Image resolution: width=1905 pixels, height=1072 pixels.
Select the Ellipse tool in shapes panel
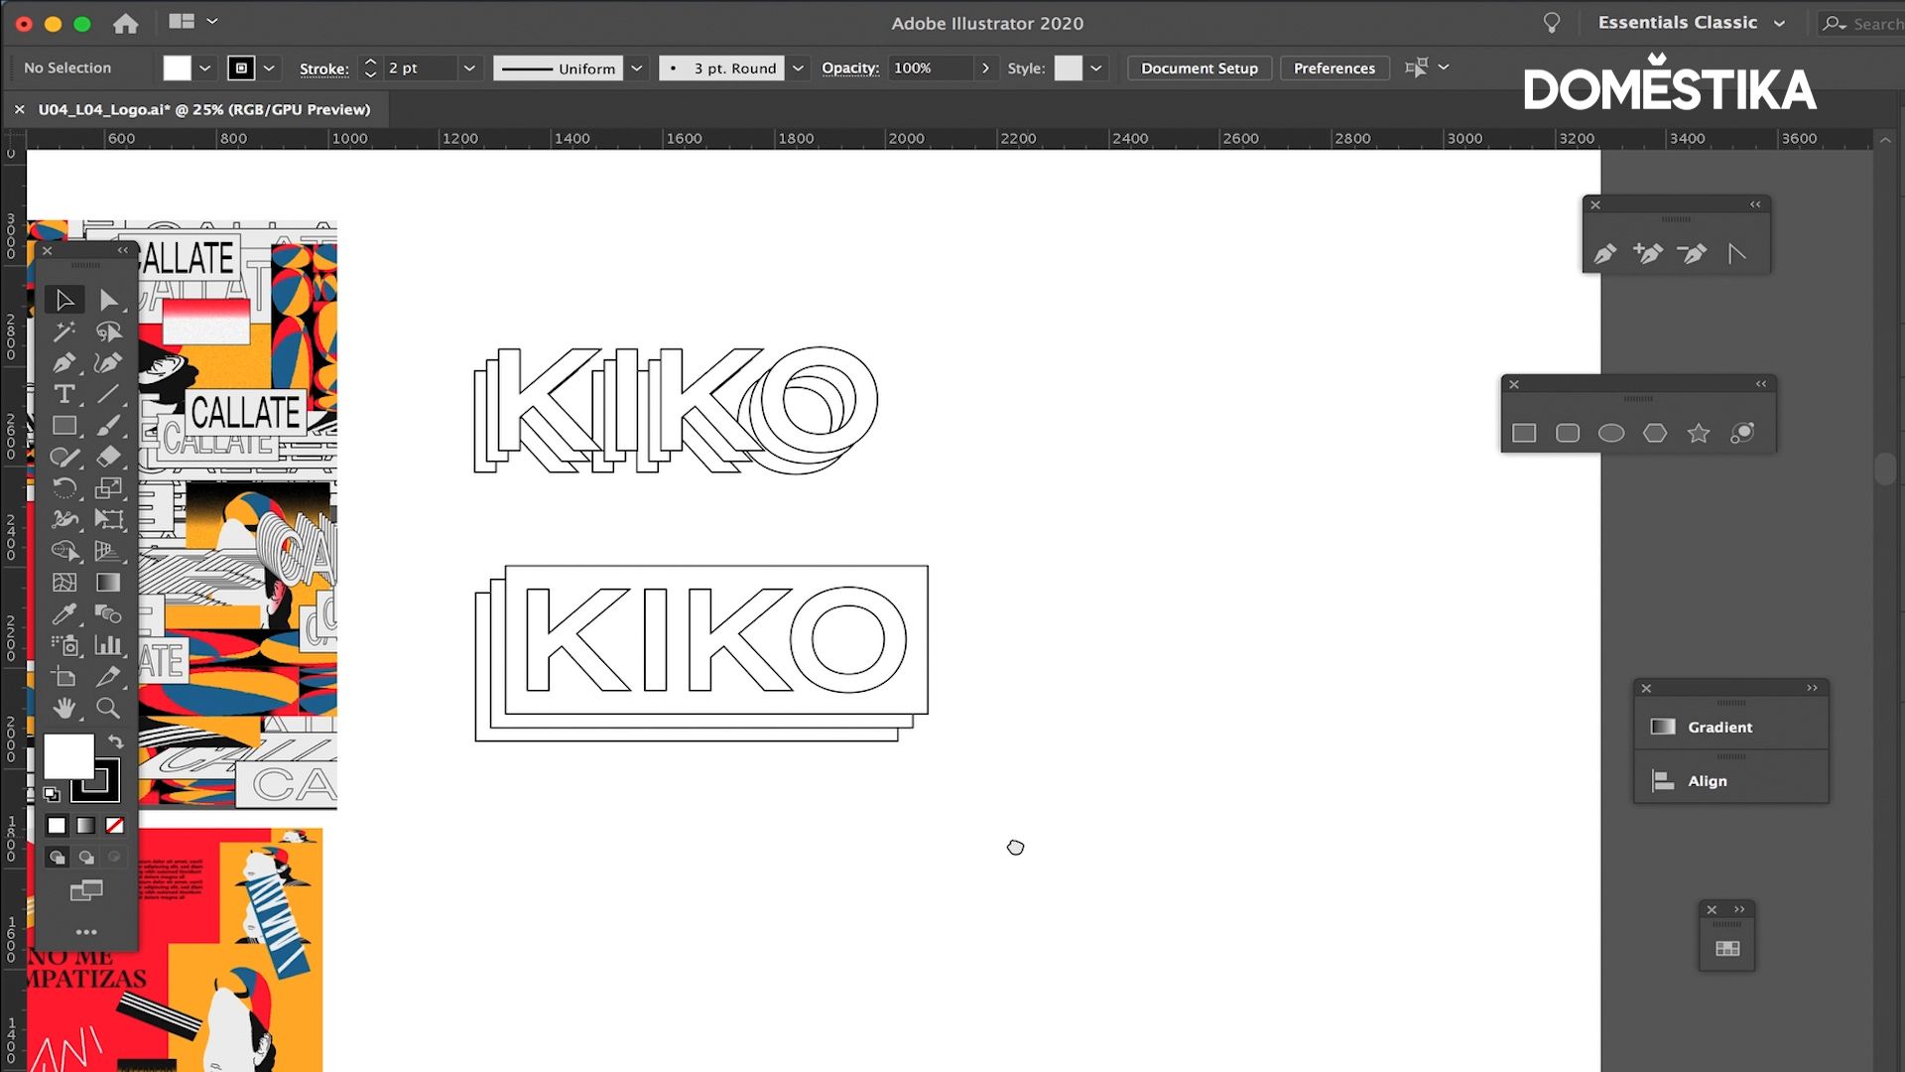click(x=1611, y=433)
